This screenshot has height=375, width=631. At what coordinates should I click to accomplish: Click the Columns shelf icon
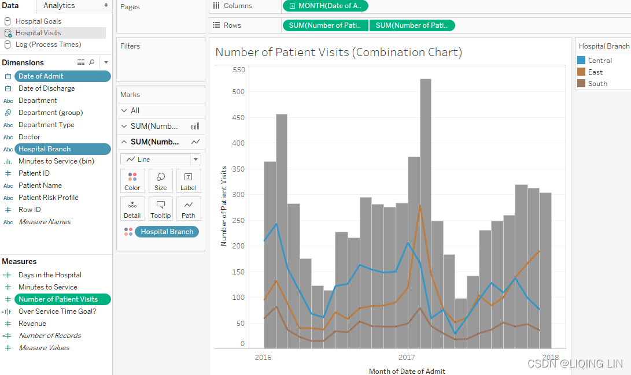[x=216, y=6]
